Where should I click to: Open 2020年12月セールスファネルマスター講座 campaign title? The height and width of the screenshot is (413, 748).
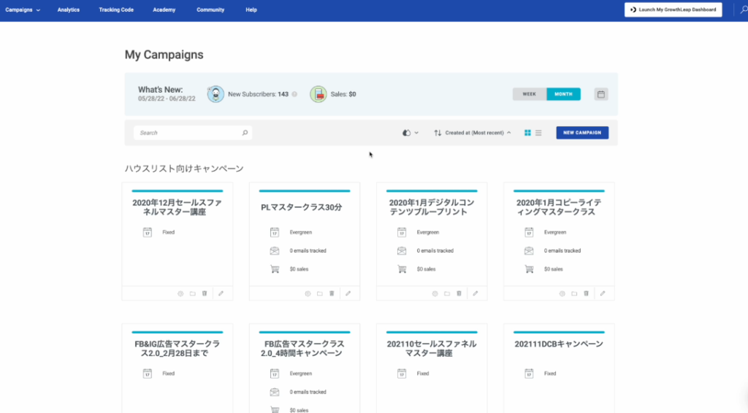177,207
